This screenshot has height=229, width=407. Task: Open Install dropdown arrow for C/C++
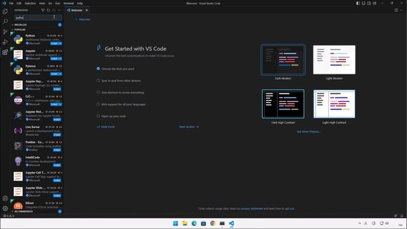(x=60, y=104)
